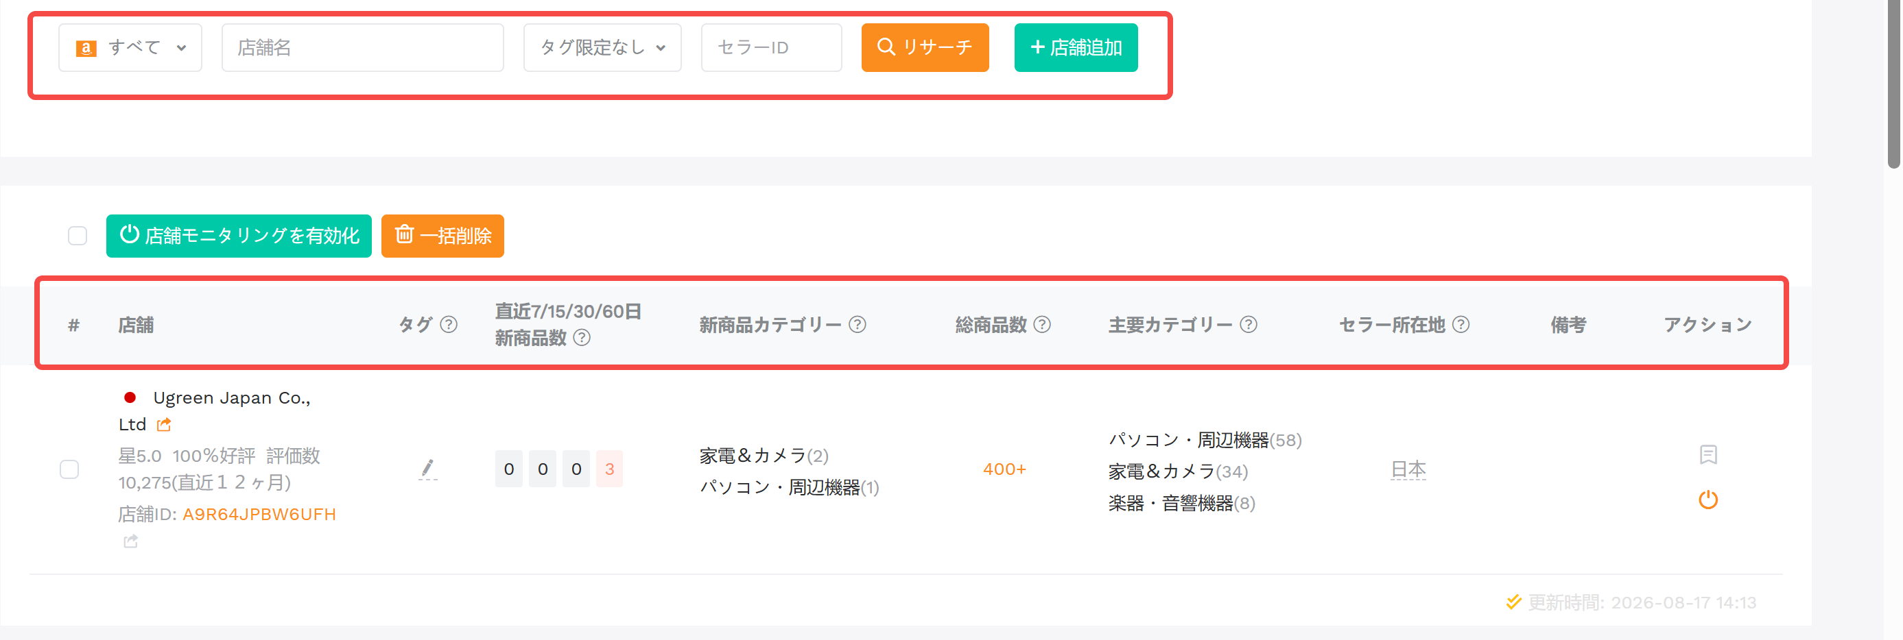Viewport: 1903px width, 640px height.
Task: Click 家電&カメラ(34) main category
Action: point(1178,471)
